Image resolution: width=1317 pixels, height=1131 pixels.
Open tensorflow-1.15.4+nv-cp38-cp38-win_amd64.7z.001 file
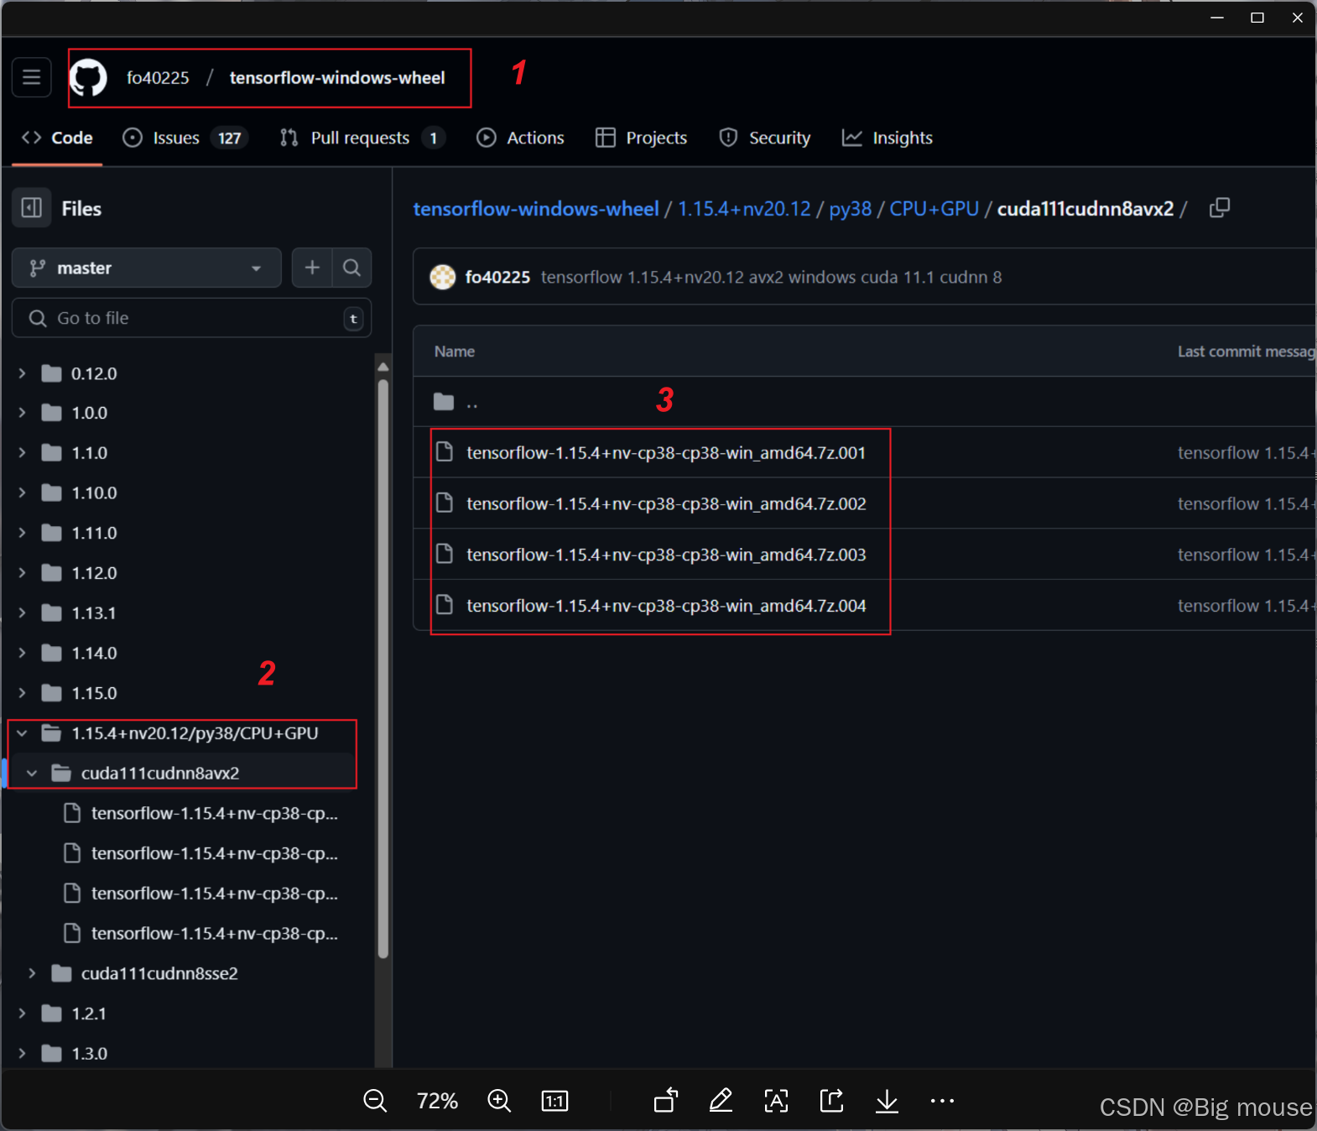point(666,453)
